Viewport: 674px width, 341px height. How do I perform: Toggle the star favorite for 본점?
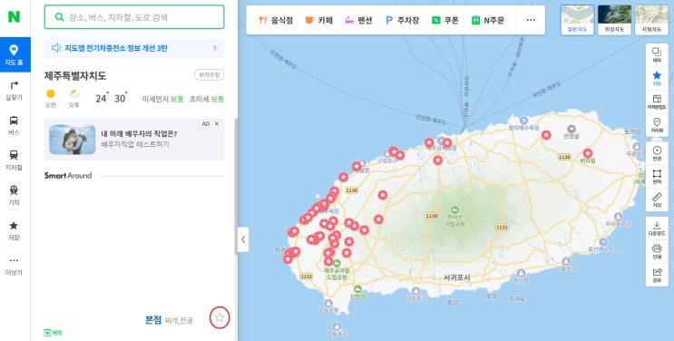click(x=220, y=317)
